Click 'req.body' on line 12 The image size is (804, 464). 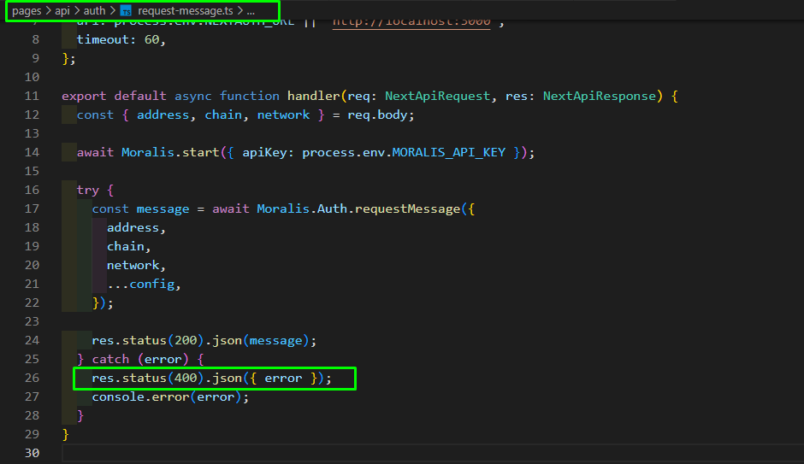(377, 115)
